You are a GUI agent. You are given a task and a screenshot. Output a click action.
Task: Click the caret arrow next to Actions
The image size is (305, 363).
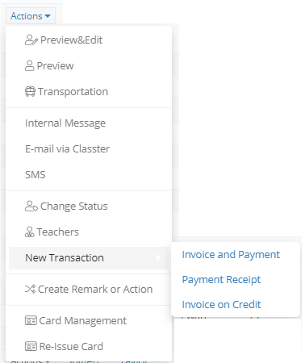coord(48,16)
